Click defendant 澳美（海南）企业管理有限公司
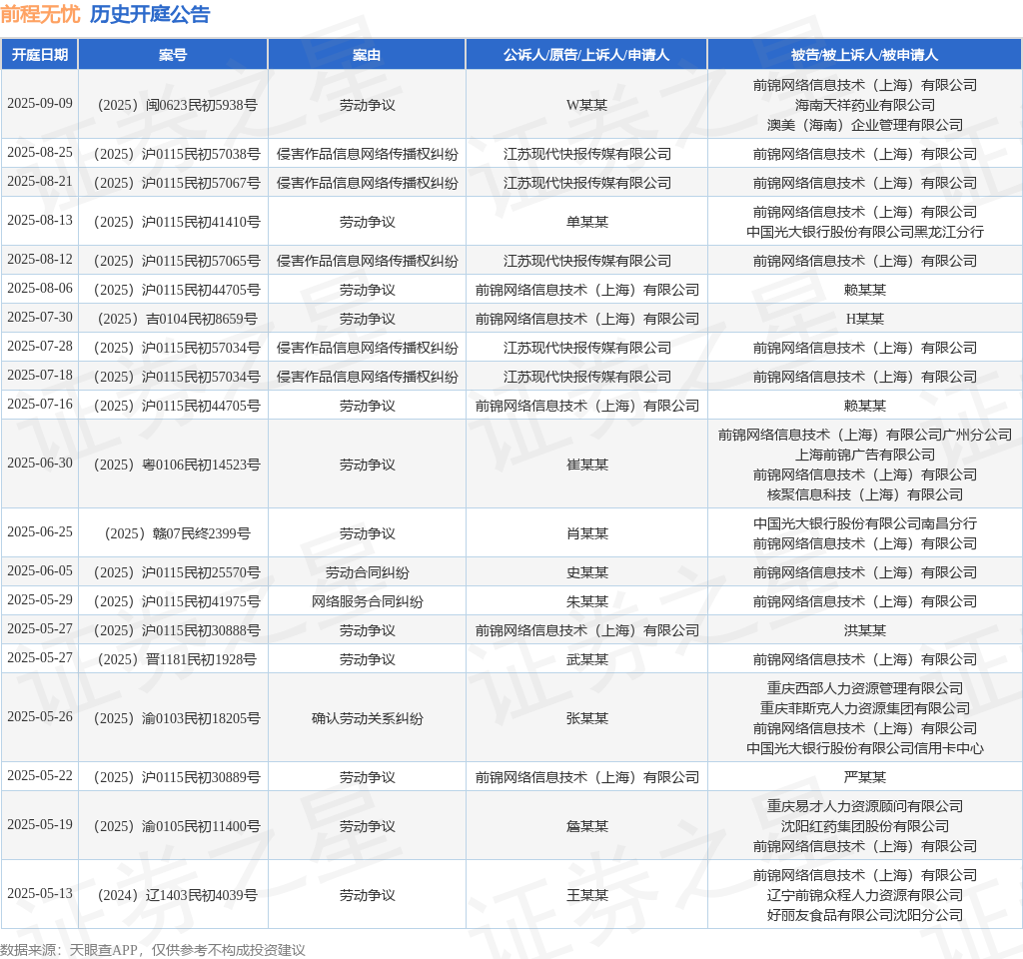The height and width of the screenshot is (959, 1023). coord(864,125)
